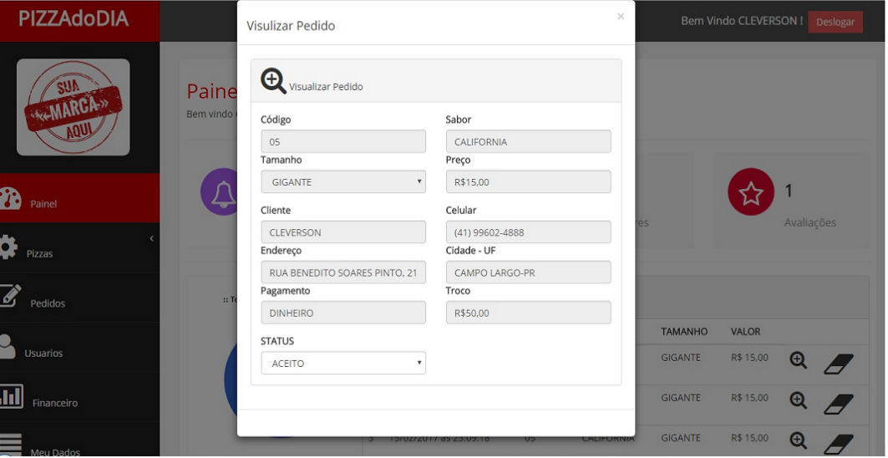
Task: Click the Pizzas gear icon
Action: pyautogui.click(x=8, y=247)
